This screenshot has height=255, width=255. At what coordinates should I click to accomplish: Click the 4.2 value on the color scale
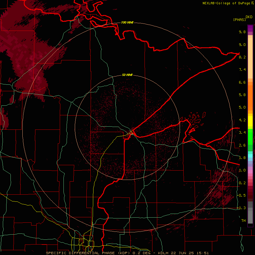[242, 120]
